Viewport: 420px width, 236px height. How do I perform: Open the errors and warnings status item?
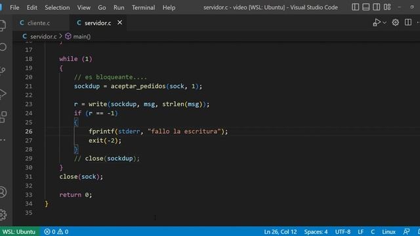(x=56, y=231)
